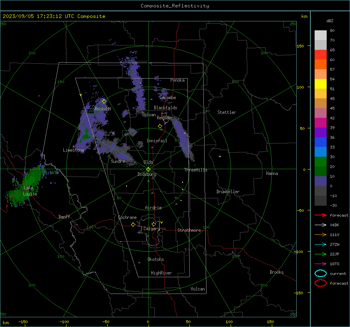The height and width of the screenshot is (327, 350).
Task: Select the white 80 dBZ color swatch
Action: pyautogui.click(x=320, y=35)
